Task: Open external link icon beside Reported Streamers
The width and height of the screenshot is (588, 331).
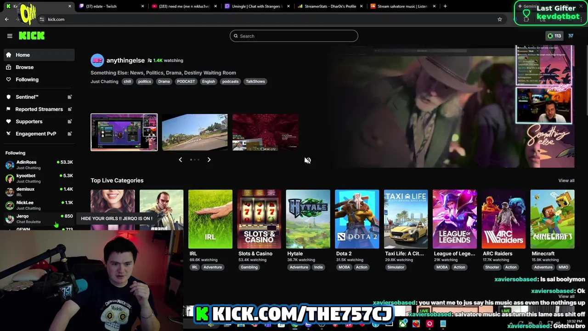Action: coord(70,109)
